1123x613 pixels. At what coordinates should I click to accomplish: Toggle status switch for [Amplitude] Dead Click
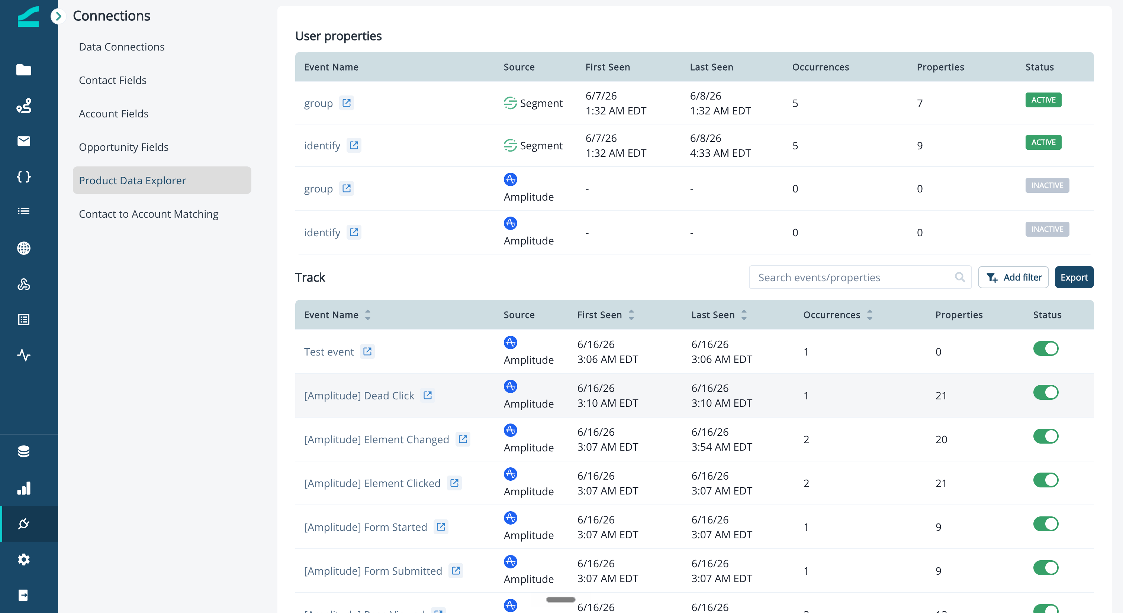tap(1046, 393)
